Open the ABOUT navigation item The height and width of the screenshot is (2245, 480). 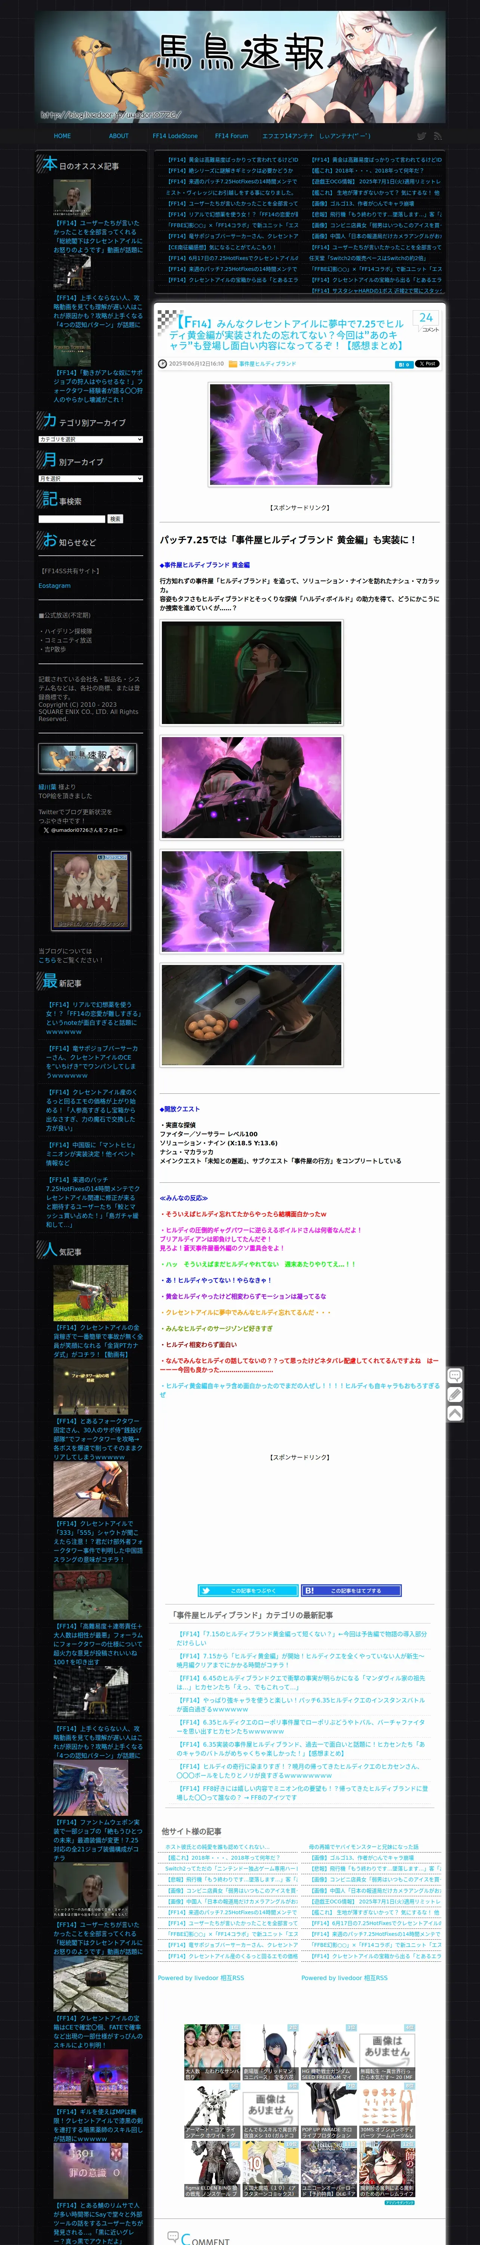(119, 136)
